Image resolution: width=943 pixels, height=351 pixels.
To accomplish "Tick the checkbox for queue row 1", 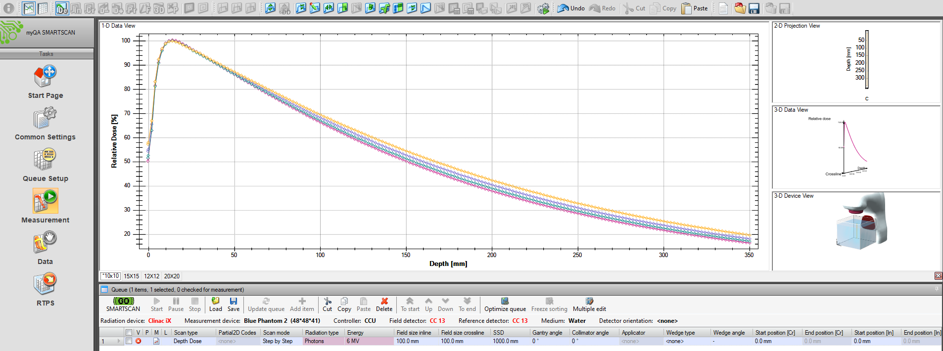I will pos(129,341).
